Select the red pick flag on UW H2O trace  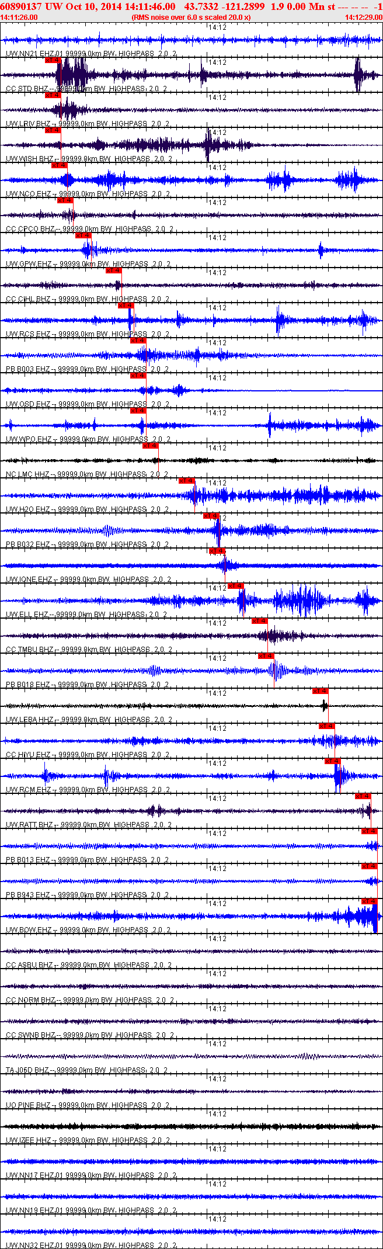pos(187,481)
